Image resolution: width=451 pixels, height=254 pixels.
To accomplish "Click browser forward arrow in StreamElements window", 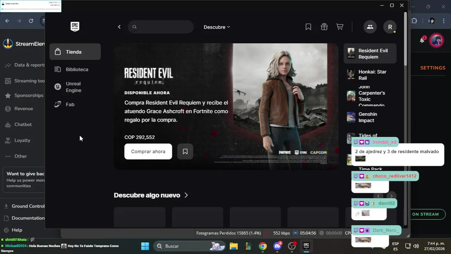I will tap(19, 21).
